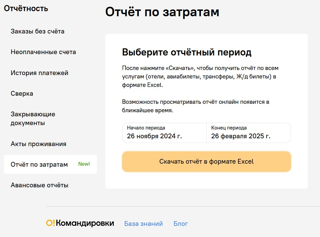Open the Заказы без счёта section
This screenshot has width=320, height=237.
(x=37, y=31)
